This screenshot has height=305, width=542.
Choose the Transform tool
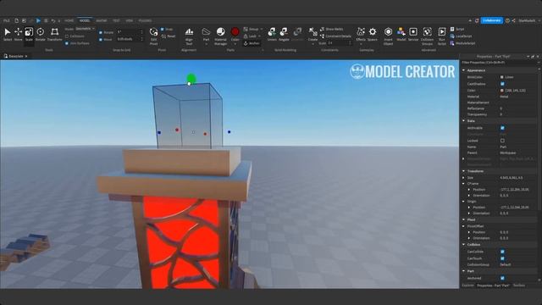(x=54, y=34)
